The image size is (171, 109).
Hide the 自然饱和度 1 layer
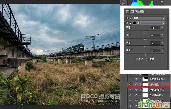pos(130,95)
